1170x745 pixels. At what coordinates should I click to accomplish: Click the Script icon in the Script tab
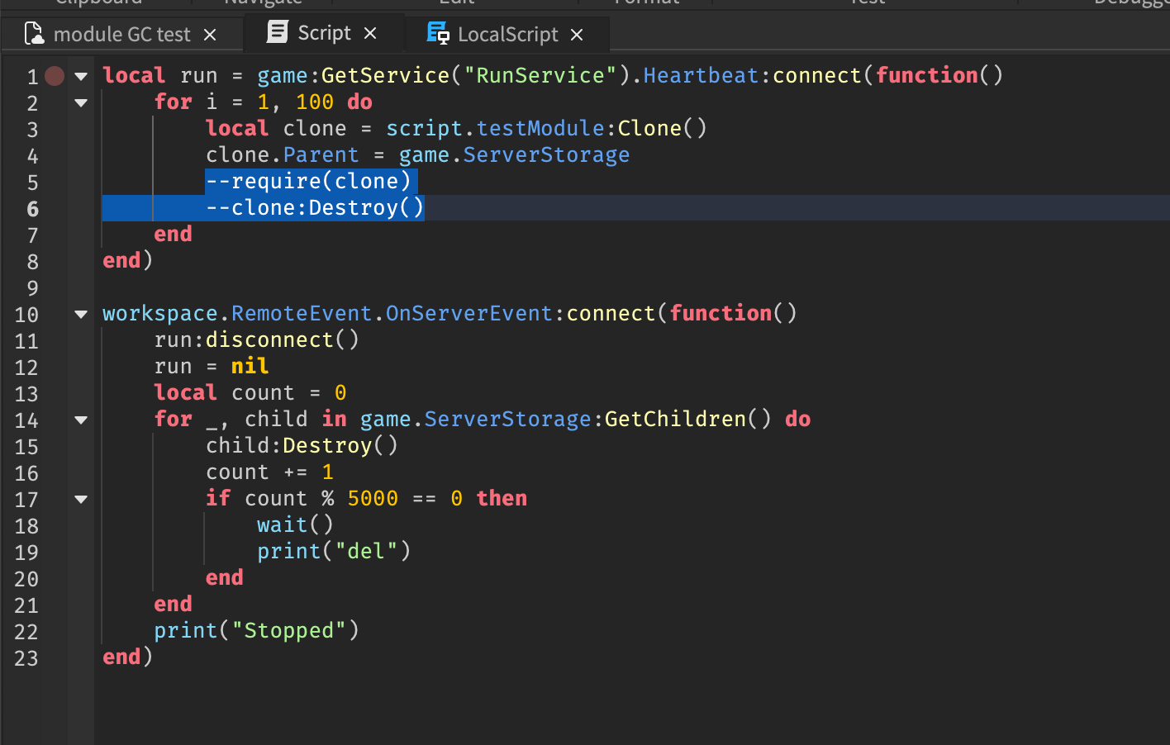tap(275, 32)
